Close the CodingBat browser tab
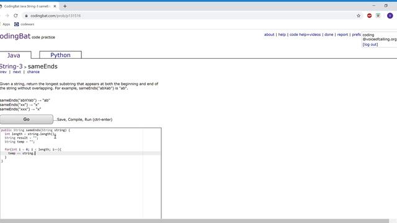 (x=55, y=6)
